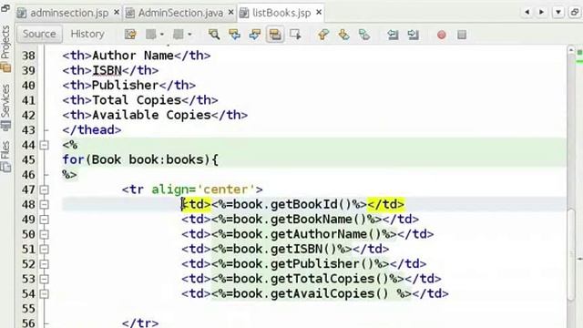583x328 pixels.
Task: Click Find Next Occurrence icon
Action: coord(255,35)
